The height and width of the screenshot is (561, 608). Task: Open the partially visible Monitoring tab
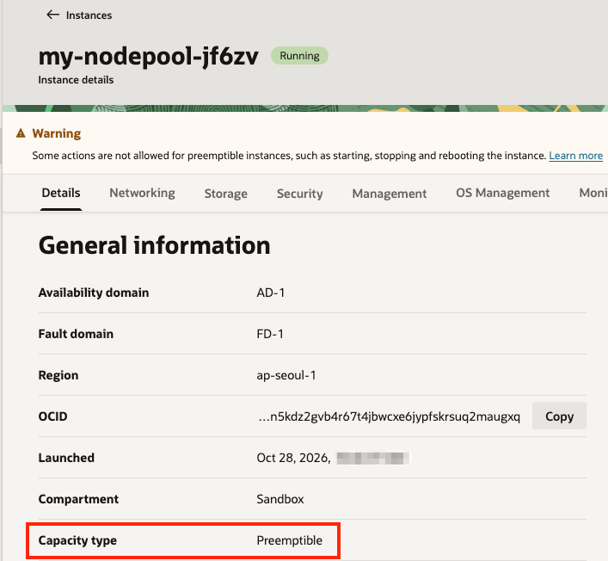point(593,193)
